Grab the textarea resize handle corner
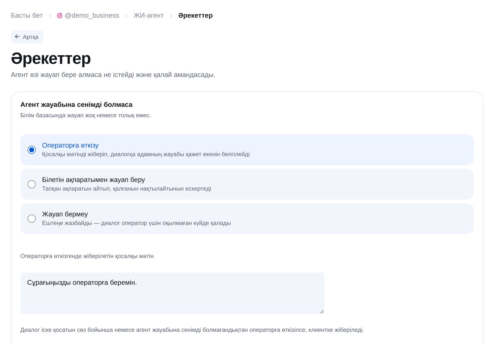This screenshot has width=494, height=344. coord(322,312)
